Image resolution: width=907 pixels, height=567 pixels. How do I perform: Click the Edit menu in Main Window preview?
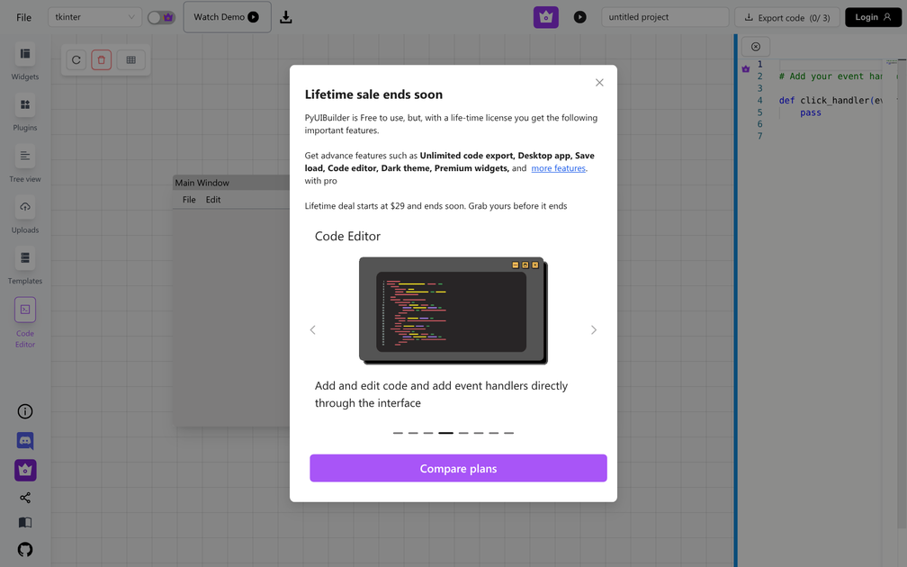(x=213, y=199)
